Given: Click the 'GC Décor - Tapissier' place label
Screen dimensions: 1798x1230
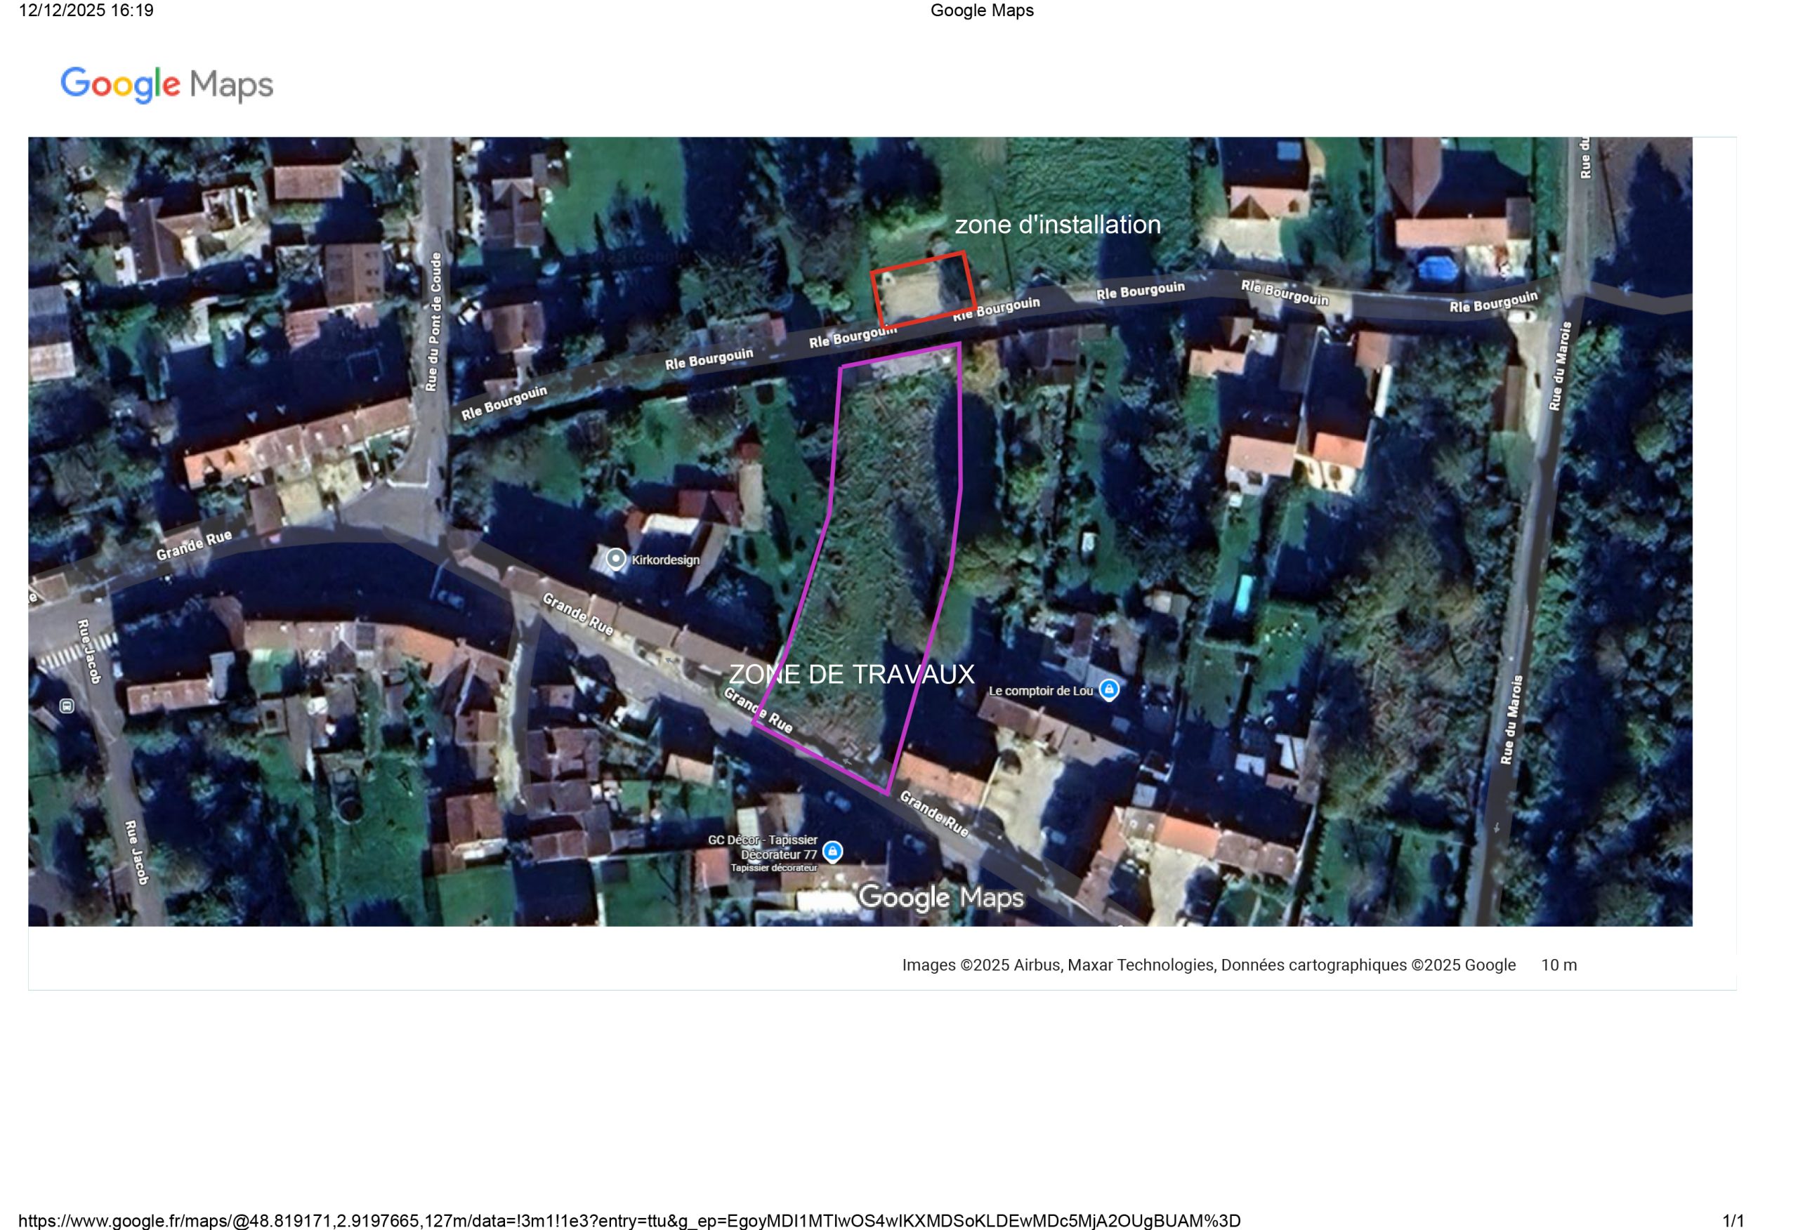Looking at the screenshot, I should 762,840.
